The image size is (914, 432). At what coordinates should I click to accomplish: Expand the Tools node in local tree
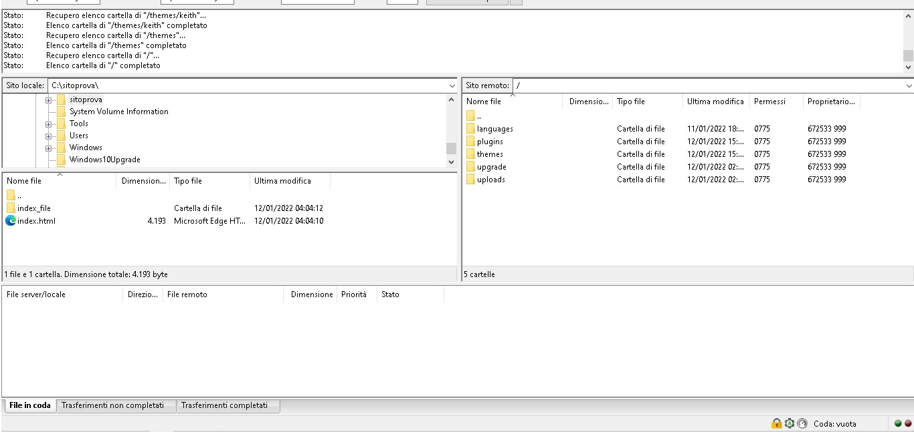pyautogui.click(x=48, y=124)
